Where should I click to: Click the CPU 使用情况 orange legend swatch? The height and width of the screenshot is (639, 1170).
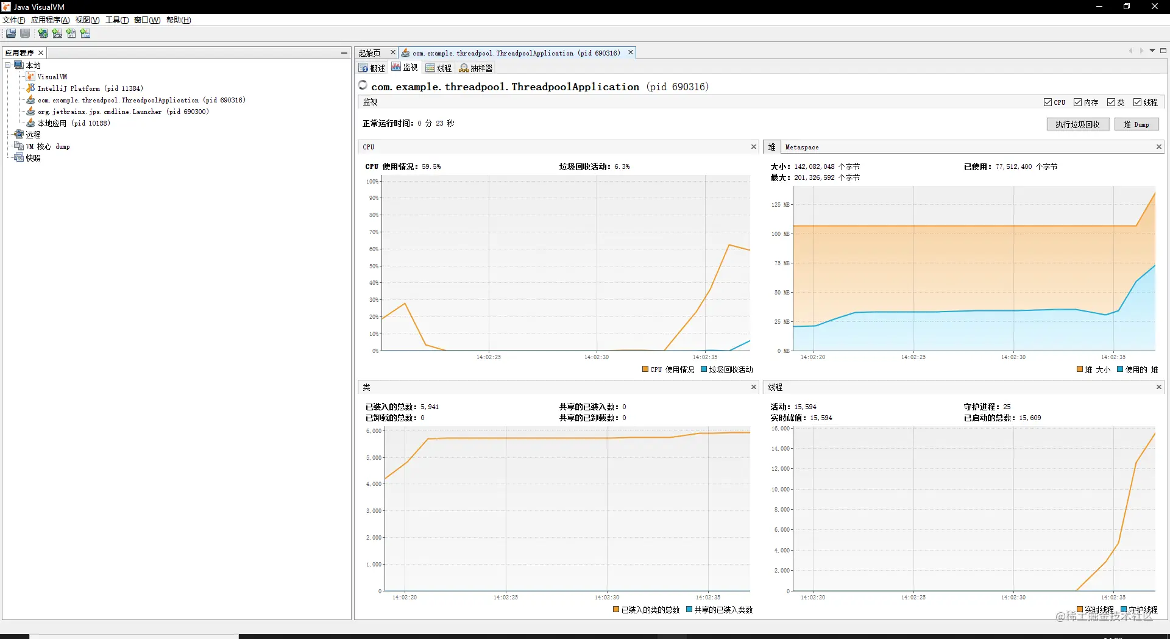pyautogui.click(x=645, y=369)
